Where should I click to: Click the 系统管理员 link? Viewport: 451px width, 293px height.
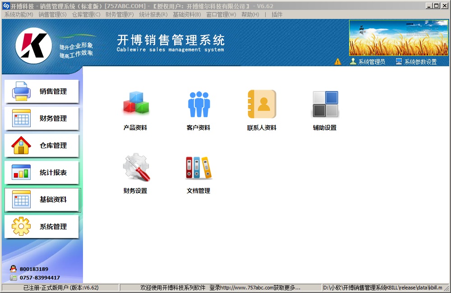tap(372, 62)
